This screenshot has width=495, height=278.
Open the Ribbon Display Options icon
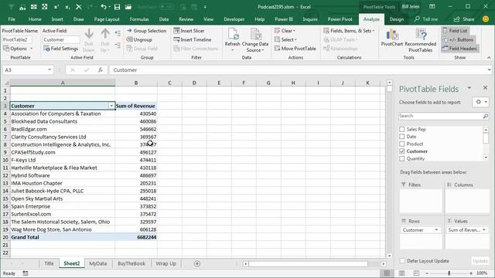coord(432,7)
